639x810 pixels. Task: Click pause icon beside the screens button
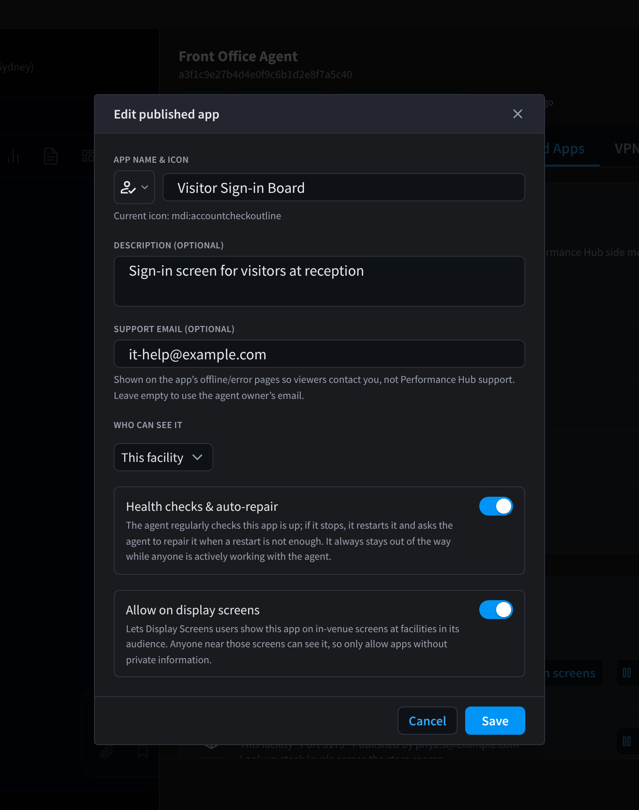[x=627, y=673]
